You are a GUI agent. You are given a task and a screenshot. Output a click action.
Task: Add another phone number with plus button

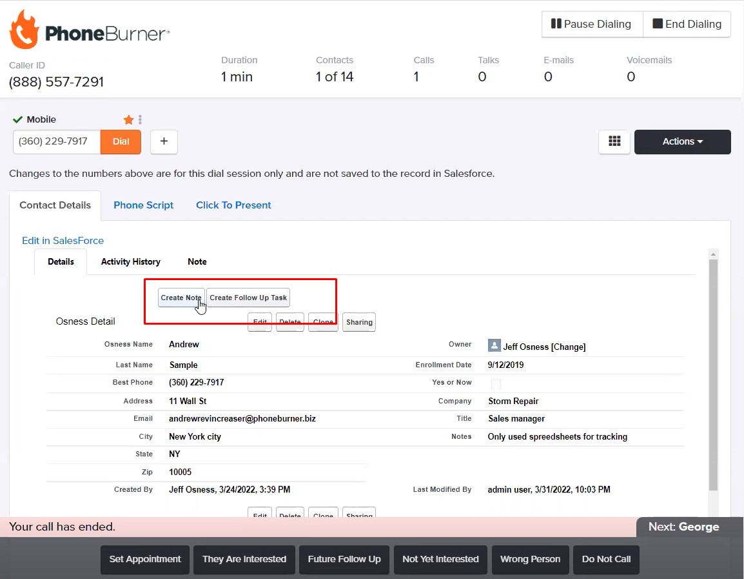164,141
